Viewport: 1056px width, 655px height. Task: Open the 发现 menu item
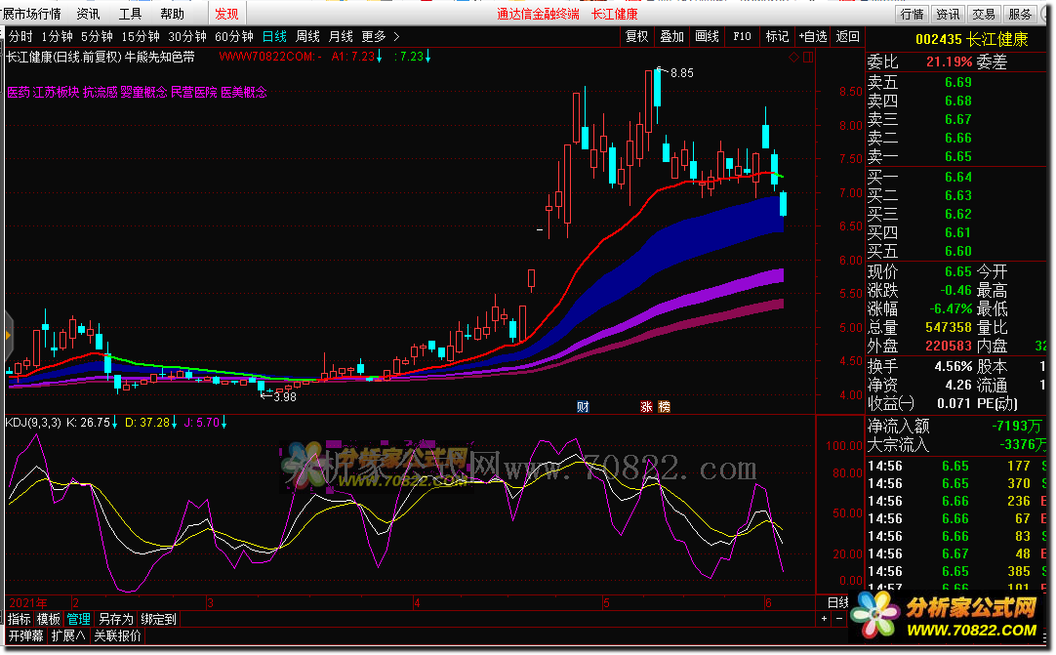coord(226,14)
